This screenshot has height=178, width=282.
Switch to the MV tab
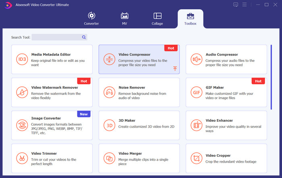point(124,18)
